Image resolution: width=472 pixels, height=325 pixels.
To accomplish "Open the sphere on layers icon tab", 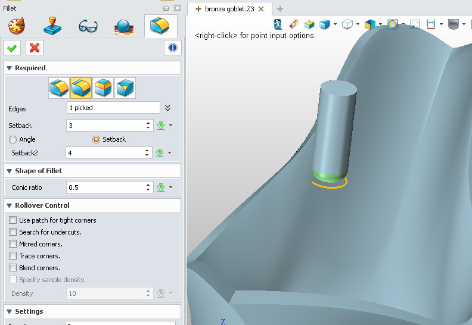I will 124,27.
